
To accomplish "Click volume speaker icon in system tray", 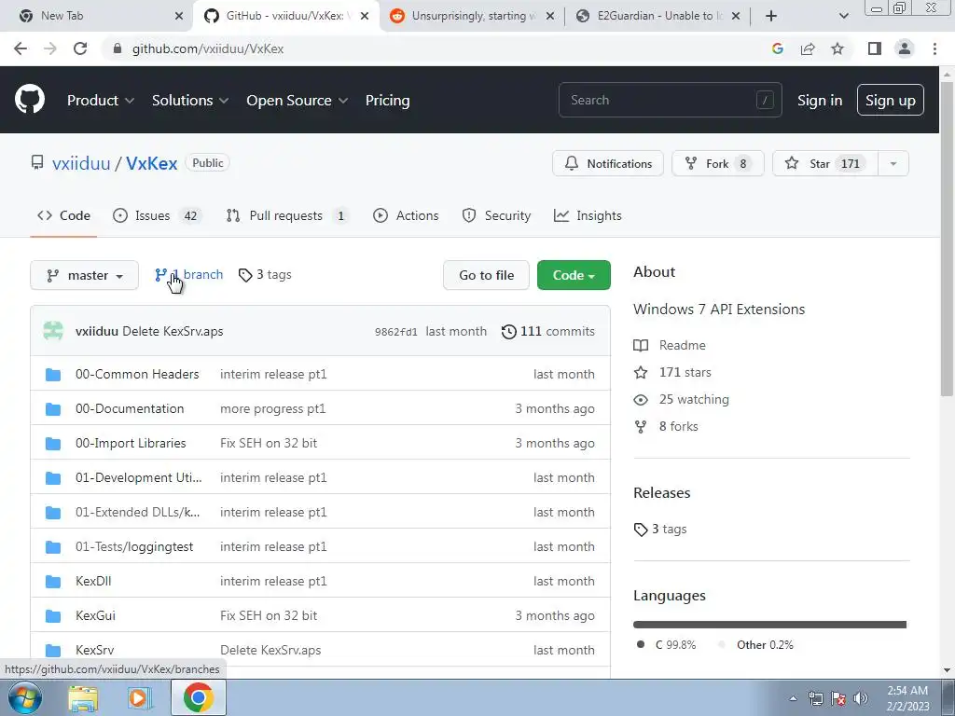I will [x=861, y=698].
